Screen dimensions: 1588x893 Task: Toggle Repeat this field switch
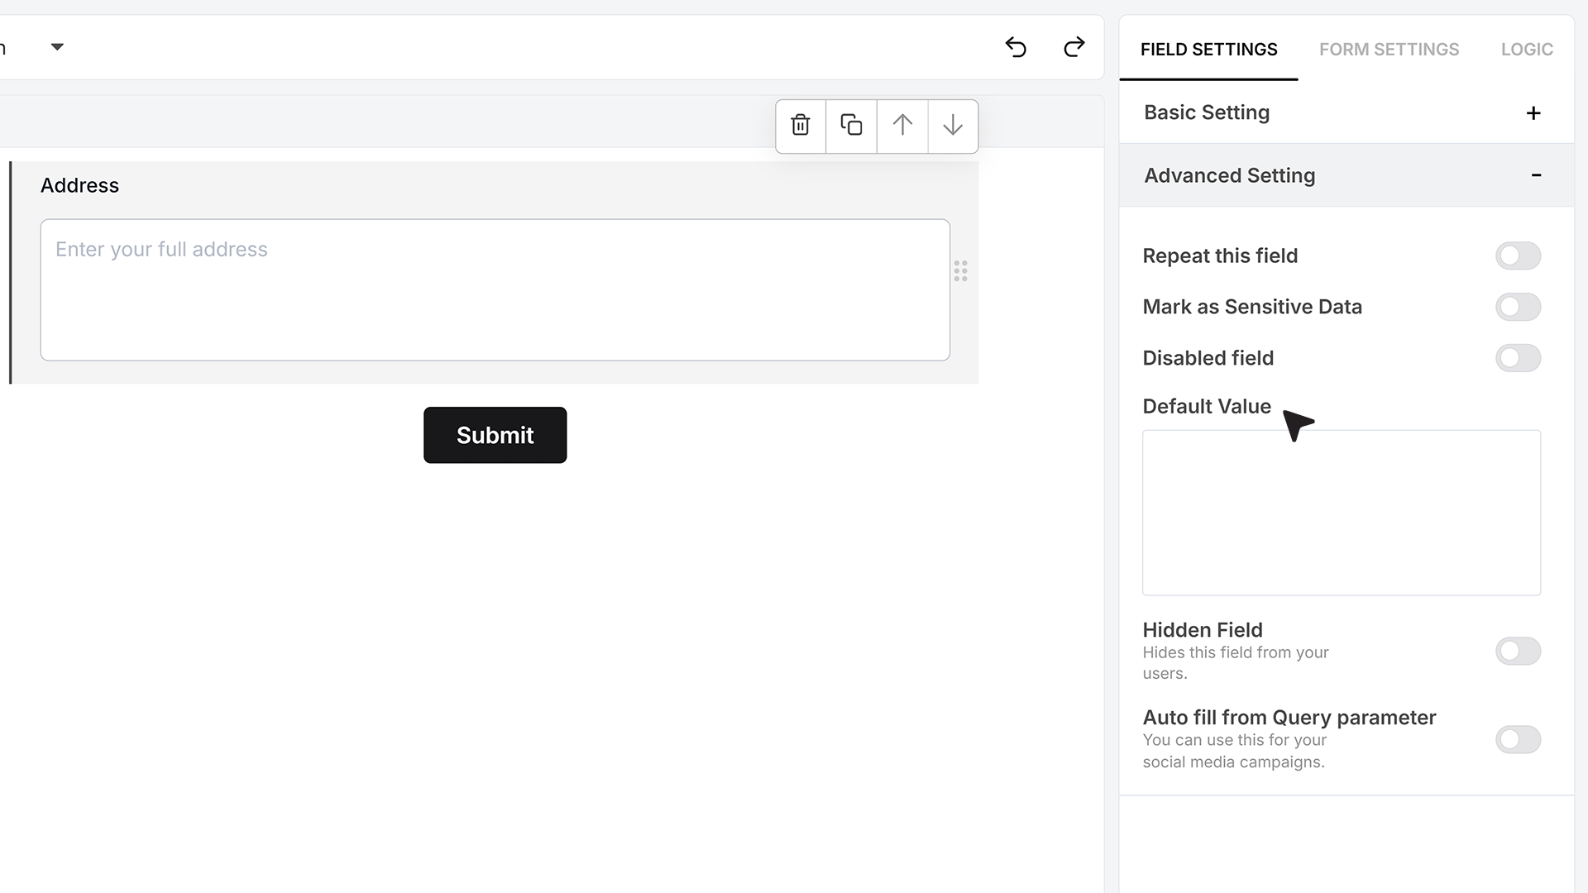click(x=1518, y=256)
